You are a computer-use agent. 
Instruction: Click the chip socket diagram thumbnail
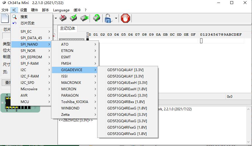click(20, 103)
